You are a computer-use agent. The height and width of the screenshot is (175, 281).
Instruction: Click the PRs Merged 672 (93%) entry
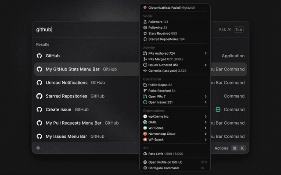tap(175, 59)
